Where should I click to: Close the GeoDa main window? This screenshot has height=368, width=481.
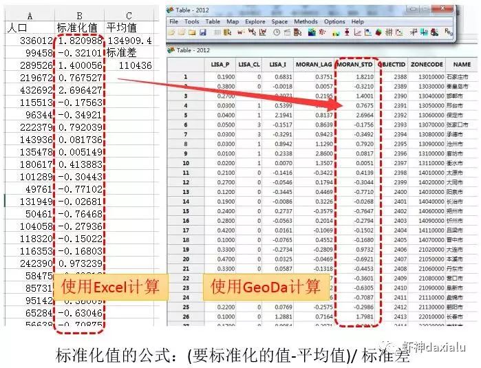tap(442, 9)
